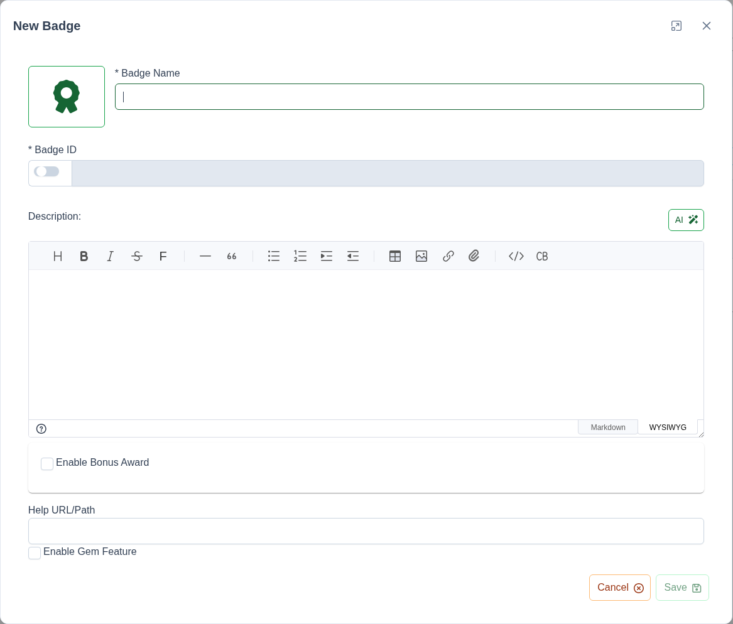Insert a code block (CB)
This screenshot has width=733, height=624.
click(542, 256)
